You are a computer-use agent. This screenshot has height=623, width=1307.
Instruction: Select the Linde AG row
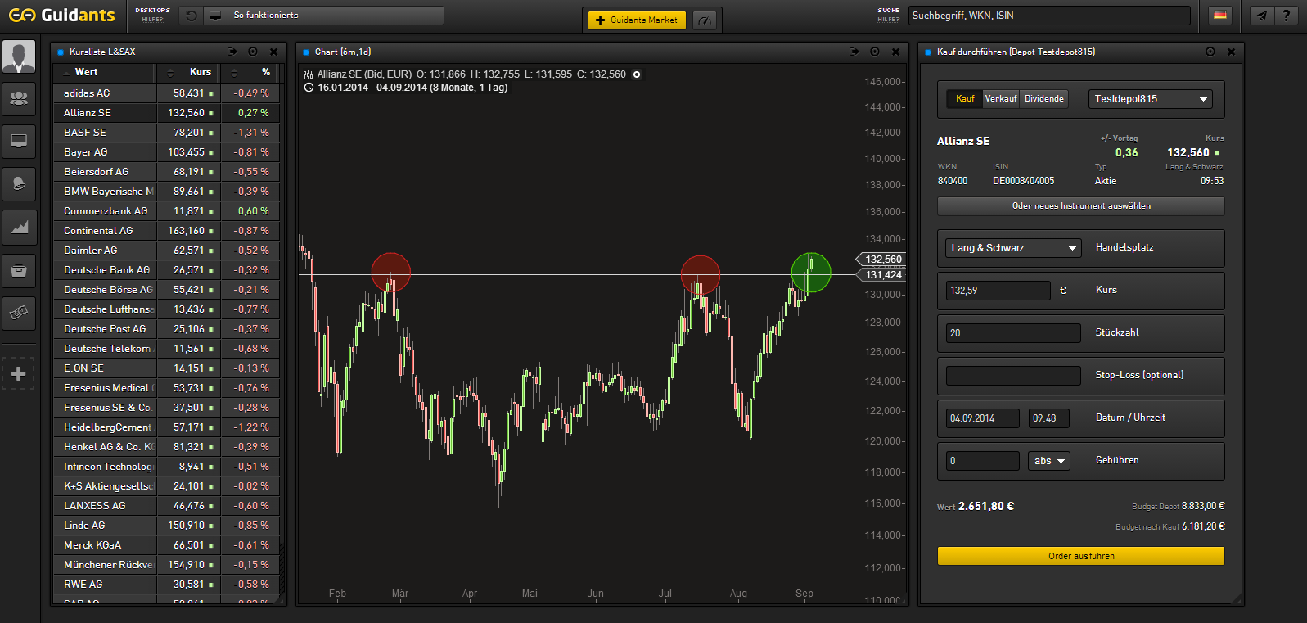point(166,526)
